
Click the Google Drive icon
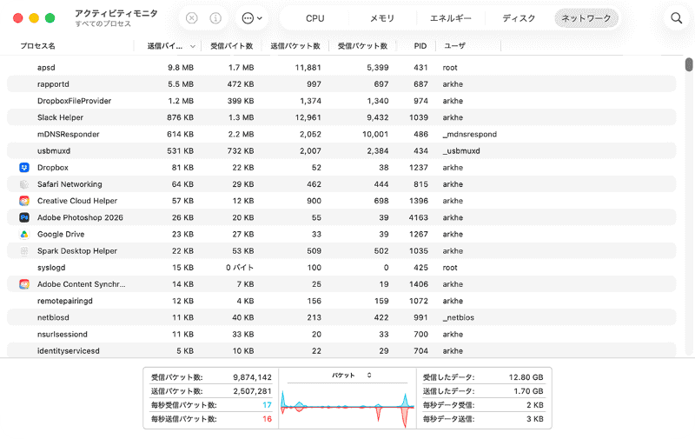(24, 234)
